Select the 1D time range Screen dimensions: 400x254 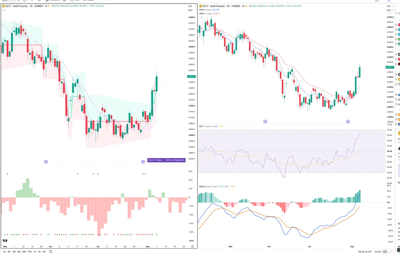[x=4, y=252]
